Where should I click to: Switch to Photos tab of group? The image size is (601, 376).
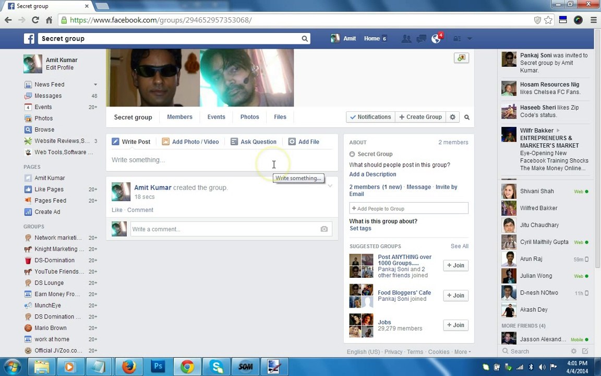point(249,117)
